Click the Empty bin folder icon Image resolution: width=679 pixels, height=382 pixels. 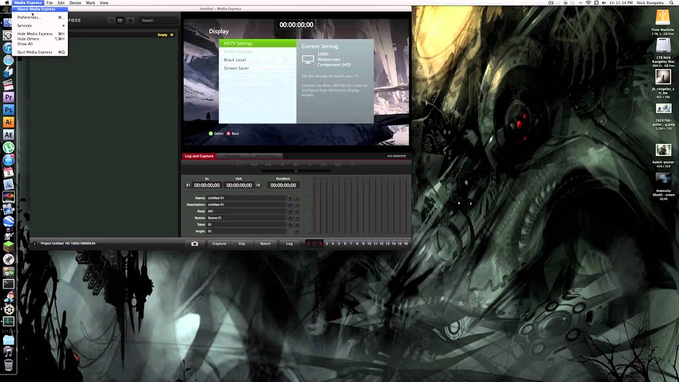(171, 35)
